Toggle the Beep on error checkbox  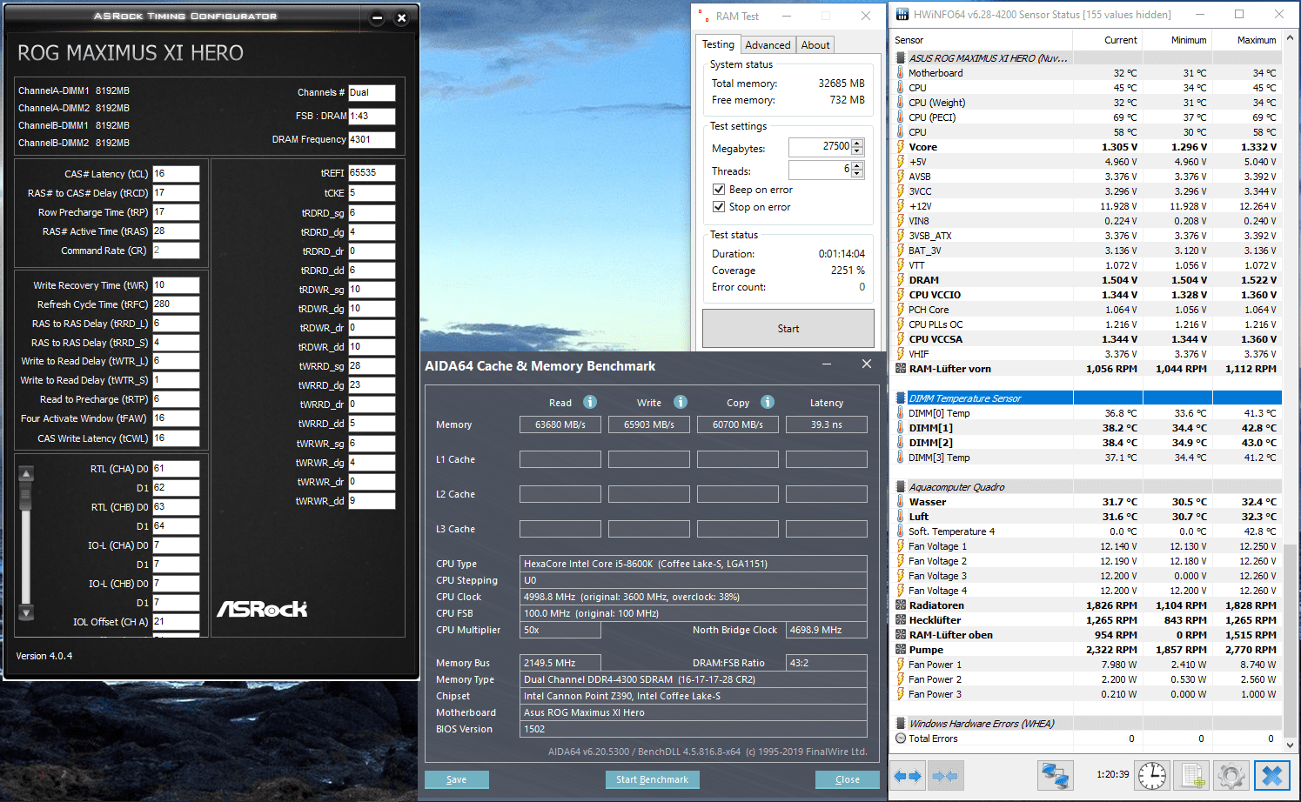click(719, 190)
